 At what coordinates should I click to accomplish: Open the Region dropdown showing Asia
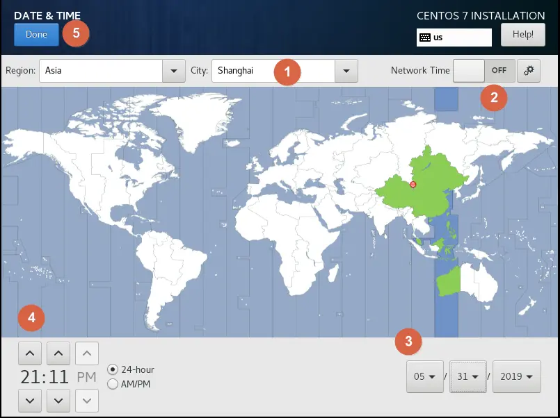coord(112,71)
